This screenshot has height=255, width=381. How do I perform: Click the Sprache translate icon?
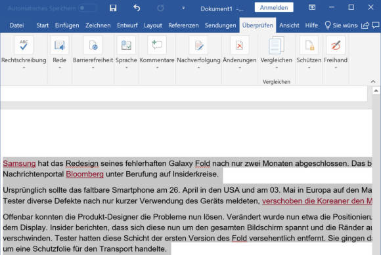(x=126, y=45)
